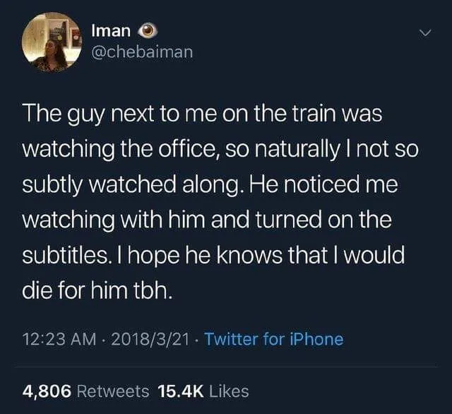Open Iman's profile picture
The width and height of the screenshot is (452, 414).
[x=52, y=42]
